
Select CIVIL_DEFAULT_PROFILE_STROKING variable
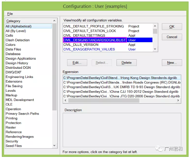(x=108, y=26)
